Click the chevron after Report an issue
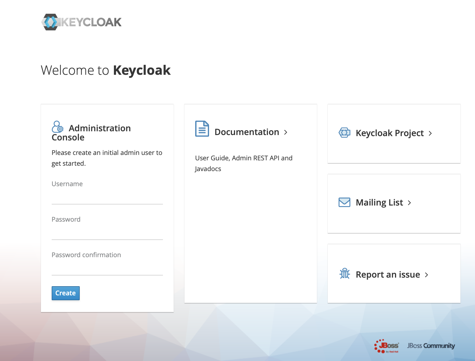The image size is (475, 361). point(426,275)
